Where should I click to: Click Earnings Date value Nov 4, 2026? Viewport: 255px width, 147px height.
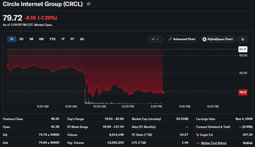click(x=244, y=119)
